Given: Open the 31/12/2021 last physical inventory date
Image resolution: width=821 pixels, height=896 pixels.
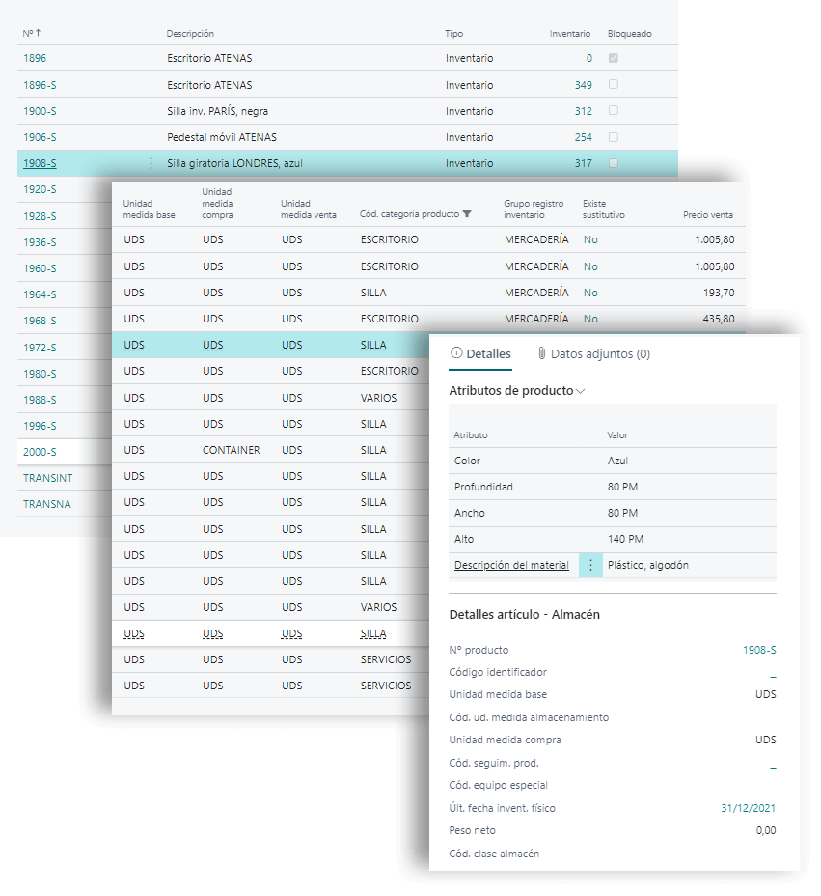Looking at the screenshot, I should (748, 808).
